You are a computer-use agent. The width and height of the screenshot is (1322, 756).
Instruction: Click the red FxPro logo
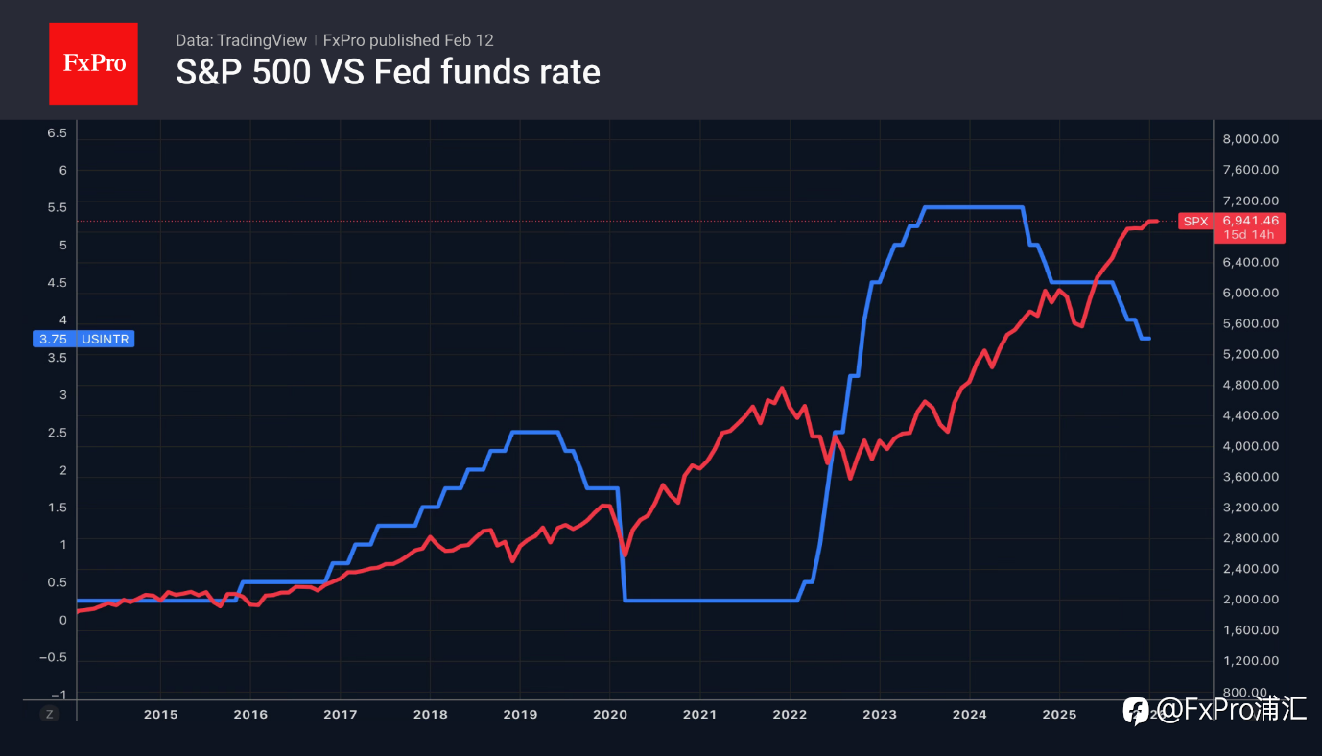coord(93,63)
